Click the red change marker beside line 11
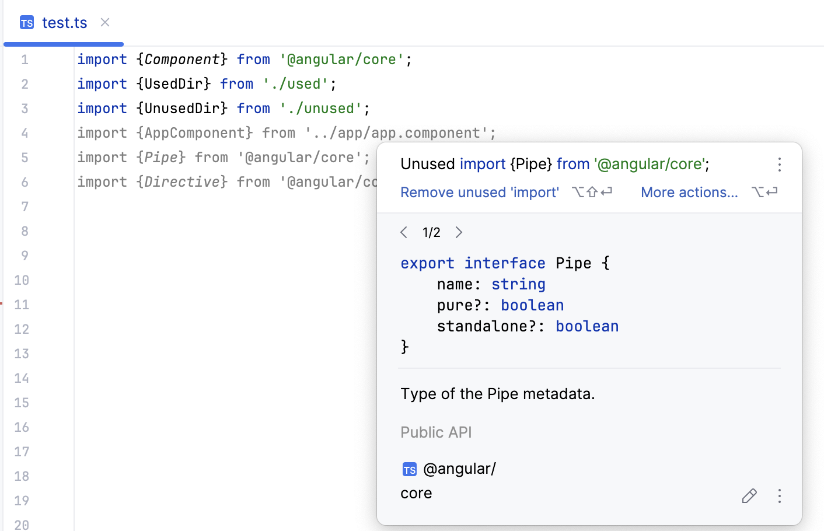 pos(2,304)
